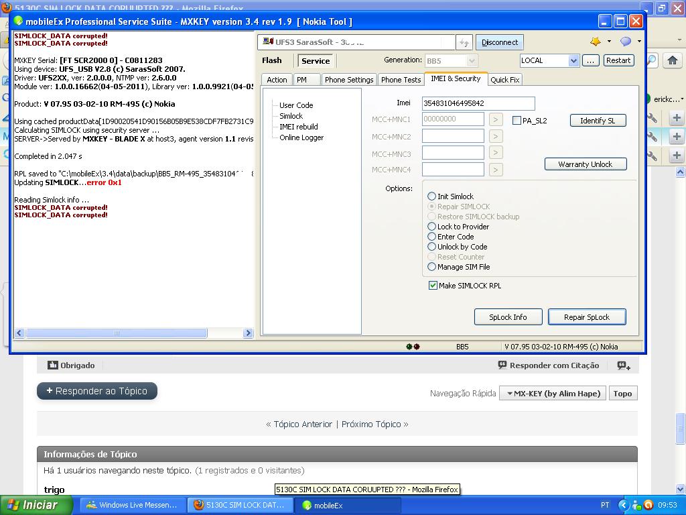Click the yellow star favorites icon
Screen dimensions: 686x515
[x=596, y=42]
